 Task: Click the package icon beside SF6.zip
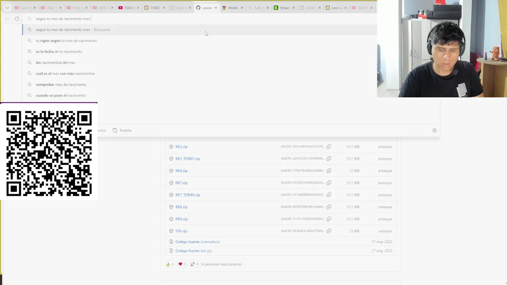coord(171,231)
